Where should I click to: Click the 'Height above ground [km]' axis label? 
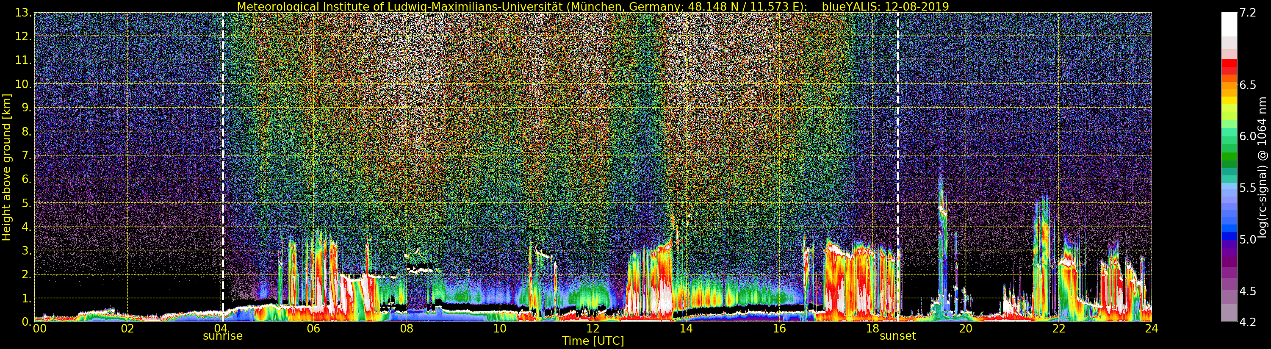point(6,167)
